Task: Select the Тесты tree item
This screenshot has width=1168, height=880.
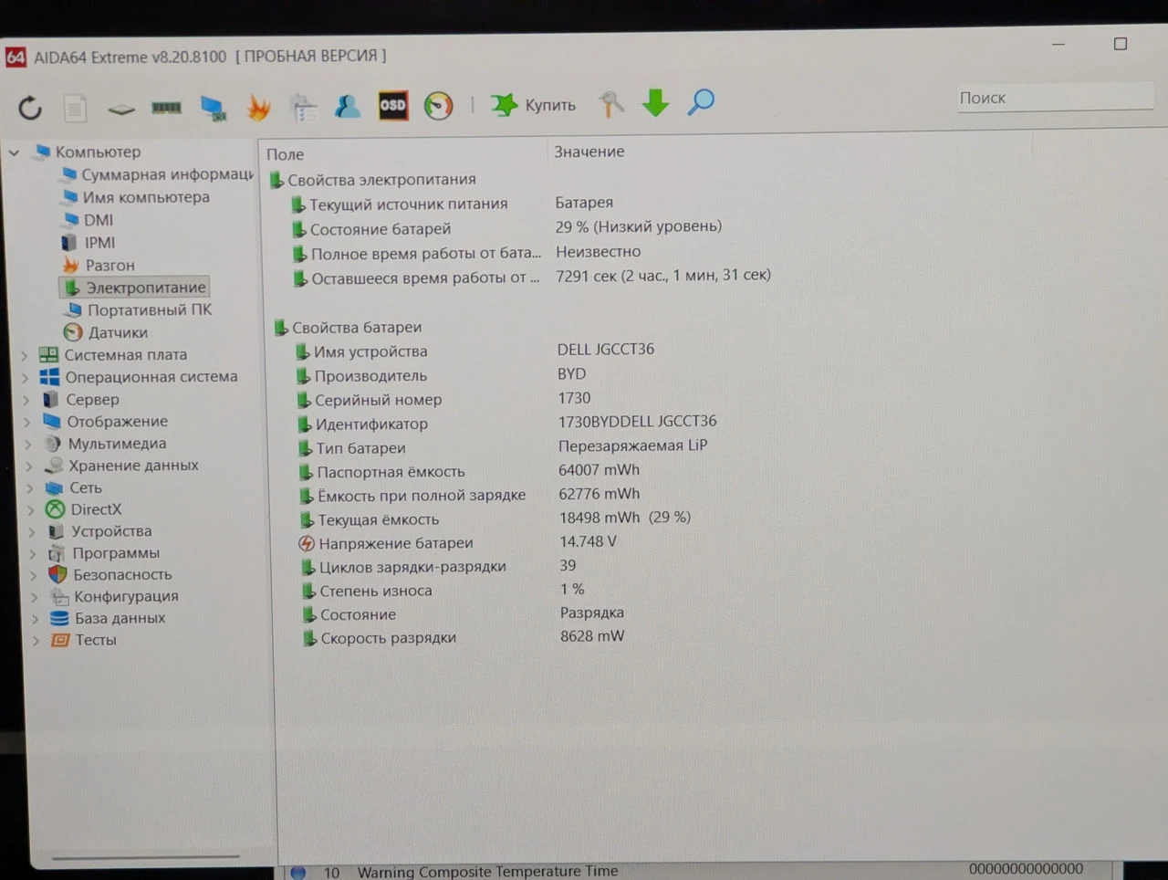Action: pos(84,641)
